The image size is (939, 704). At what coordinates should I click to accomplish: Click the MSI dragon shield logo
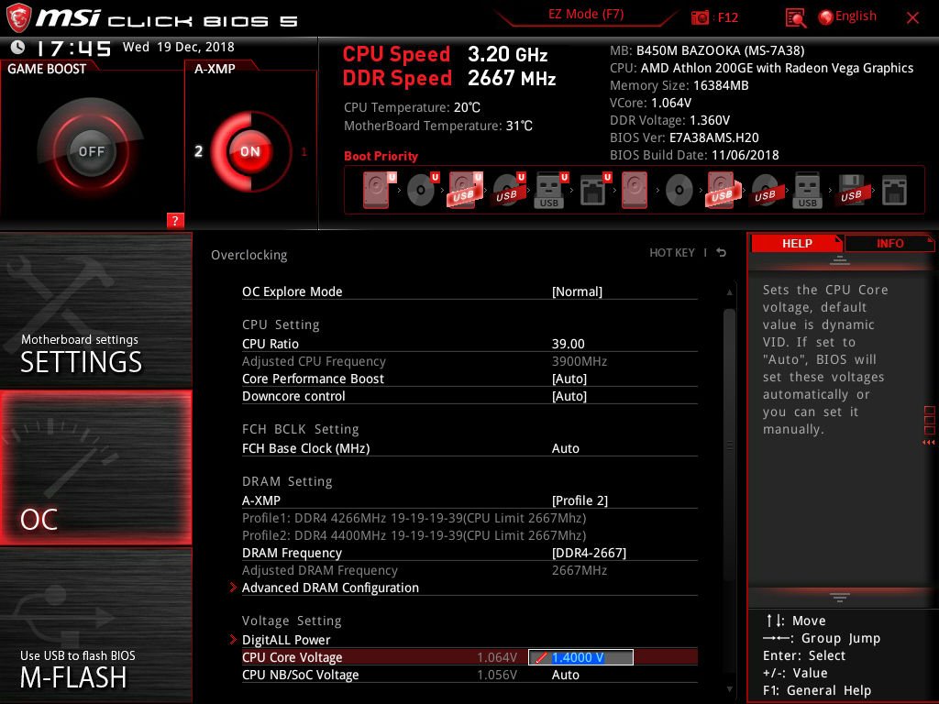tap(18, 18)
